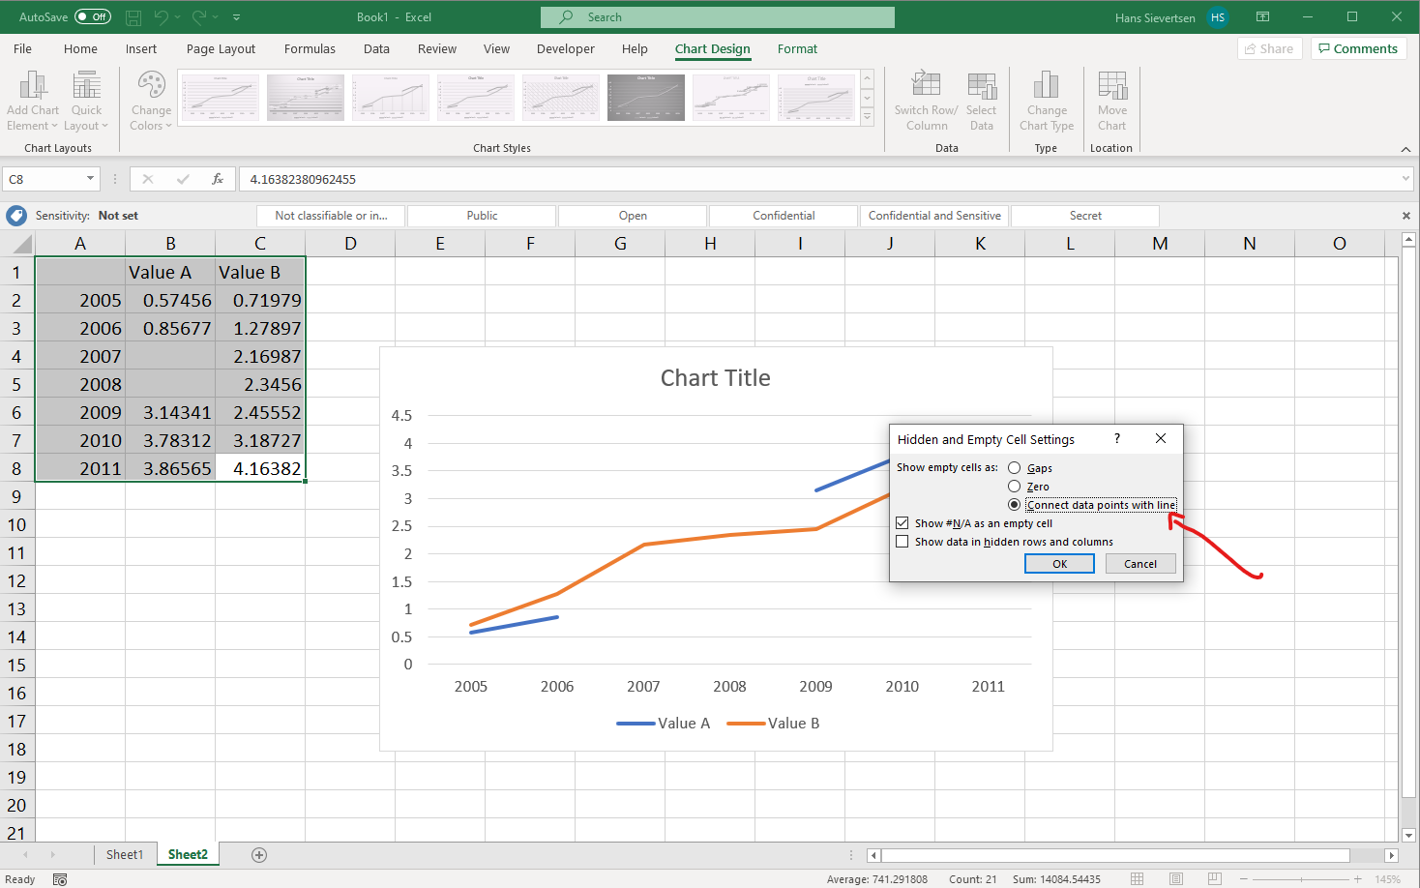
Task: Click the macro recording icon in status bar
Action: pos(60,879)
